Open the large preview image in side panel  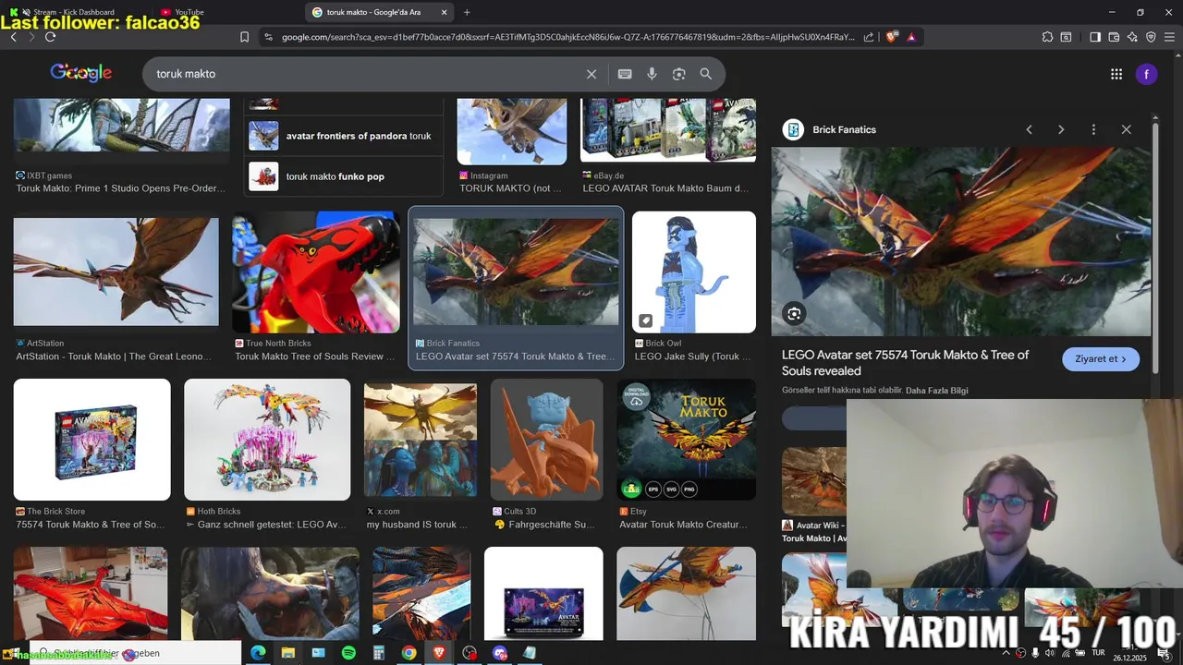click(961, 242)
